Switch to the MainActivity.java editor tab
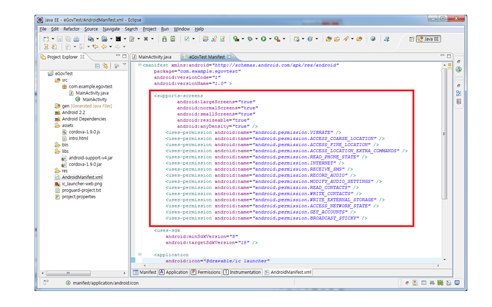492x307 pixels. click(154, 57)
